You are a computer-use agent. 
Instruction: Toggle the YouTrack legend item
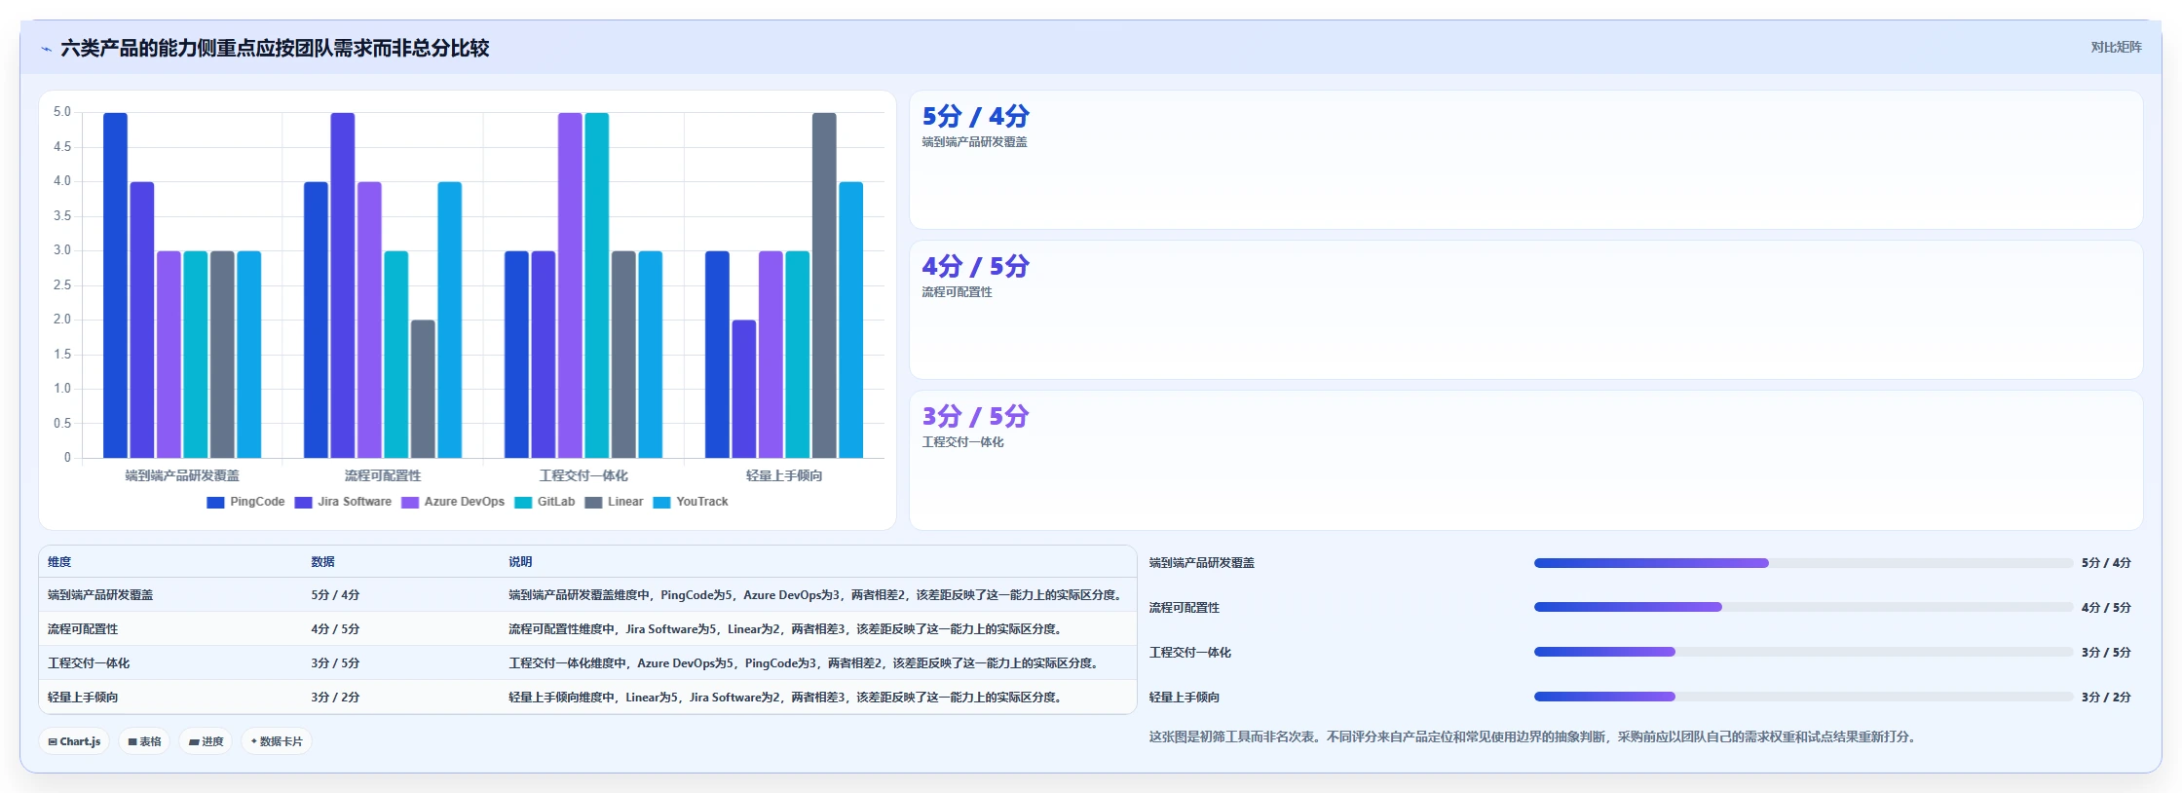[x=691, y=502]
